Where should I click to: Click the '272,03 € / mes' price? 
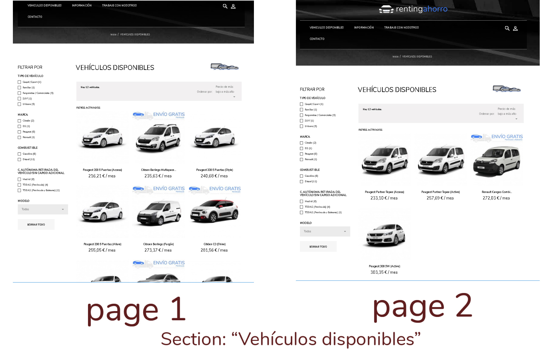pyautogui.click(x=496, y=198)
